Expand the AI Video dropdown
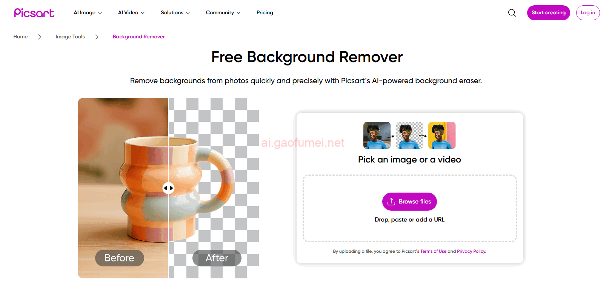Viewport: 606px width, 287px height. [x=131, y=13]
